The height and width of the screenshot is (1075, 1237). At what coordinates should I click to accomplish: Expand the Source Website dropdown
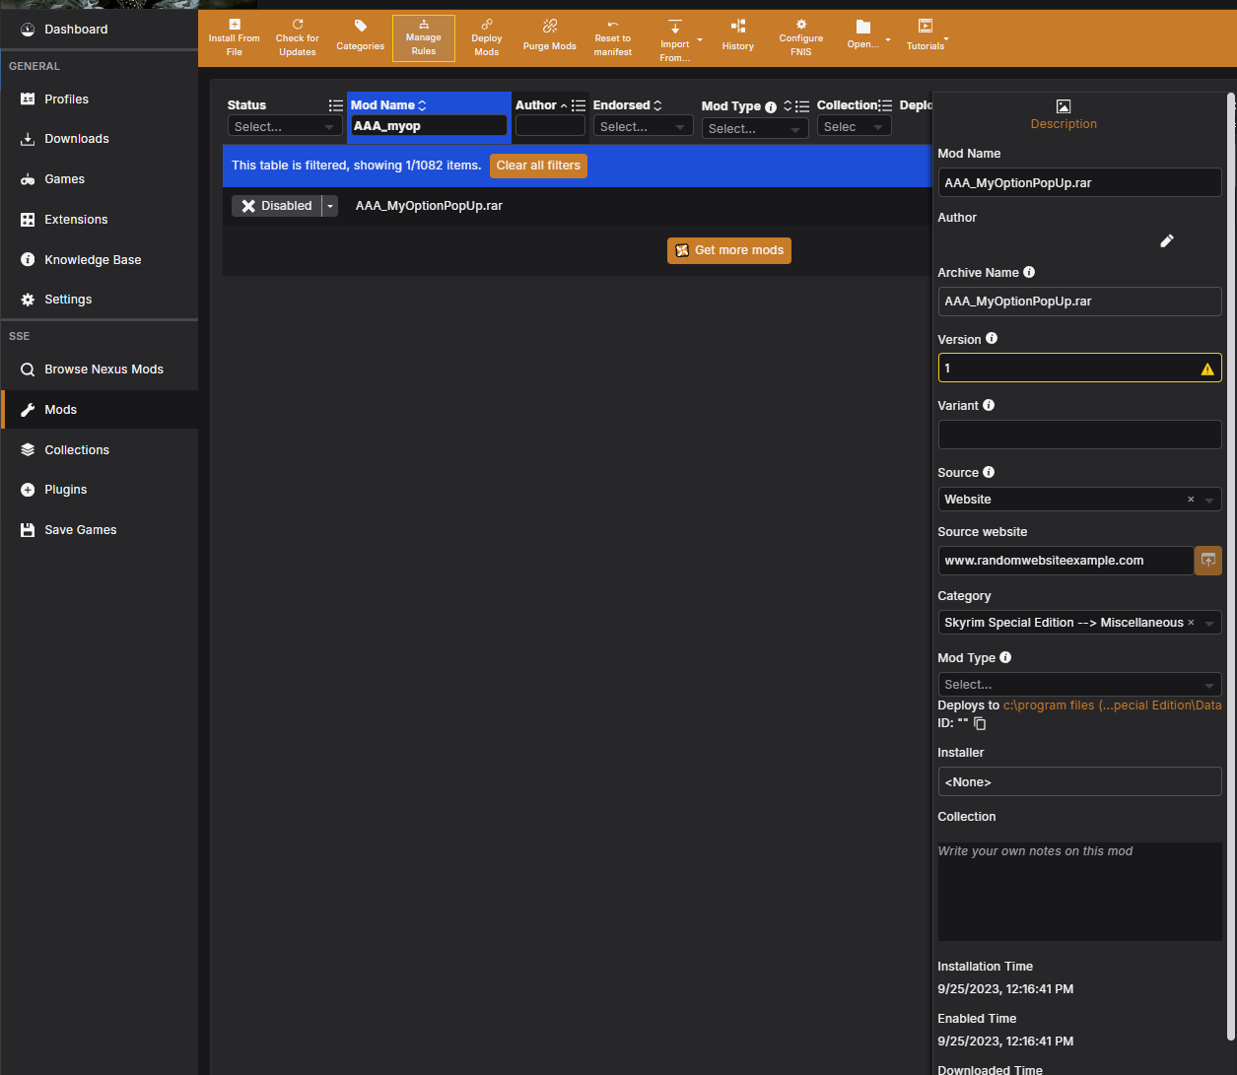point(1209,500)
